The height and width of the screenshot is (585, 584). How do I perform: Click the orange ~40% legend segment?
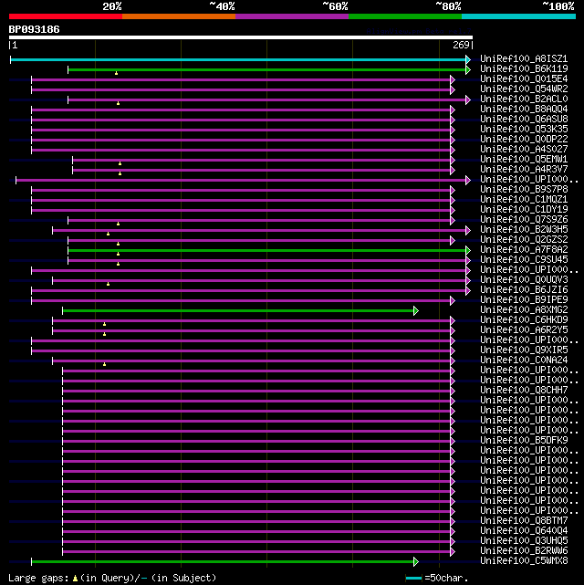coord(179,16)
